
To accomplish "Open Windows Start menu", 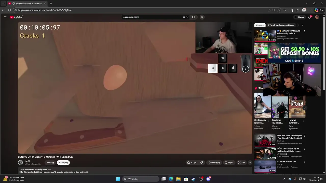I will click(118, 179).
